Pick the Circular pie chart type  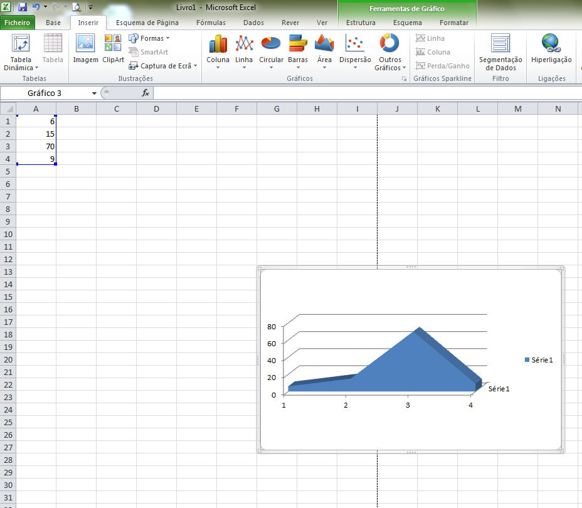271,52
